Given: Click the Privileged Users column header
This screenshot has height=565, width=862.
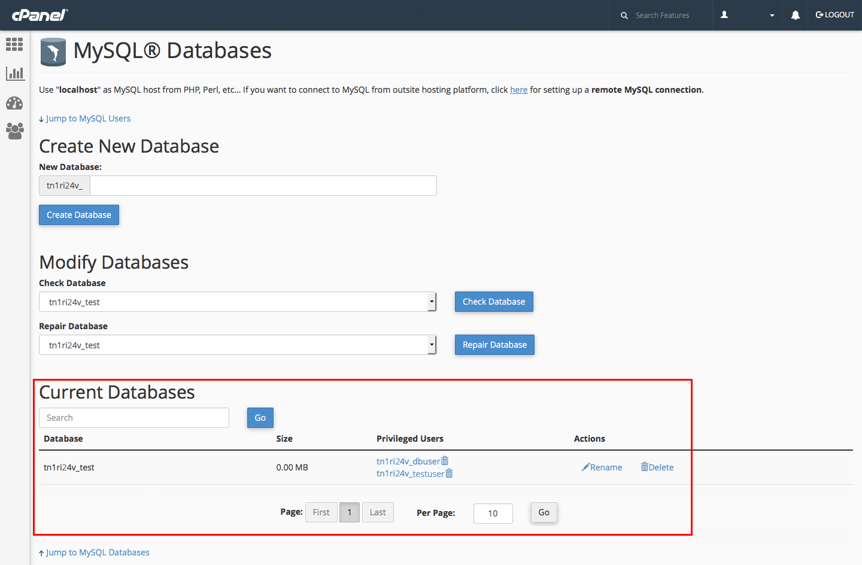Looking at the screenshot, I should tap(410, 439).
